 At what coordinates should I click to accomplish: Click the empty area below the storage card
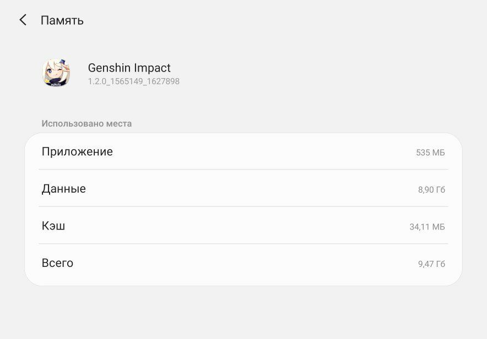tap(244, 313)
